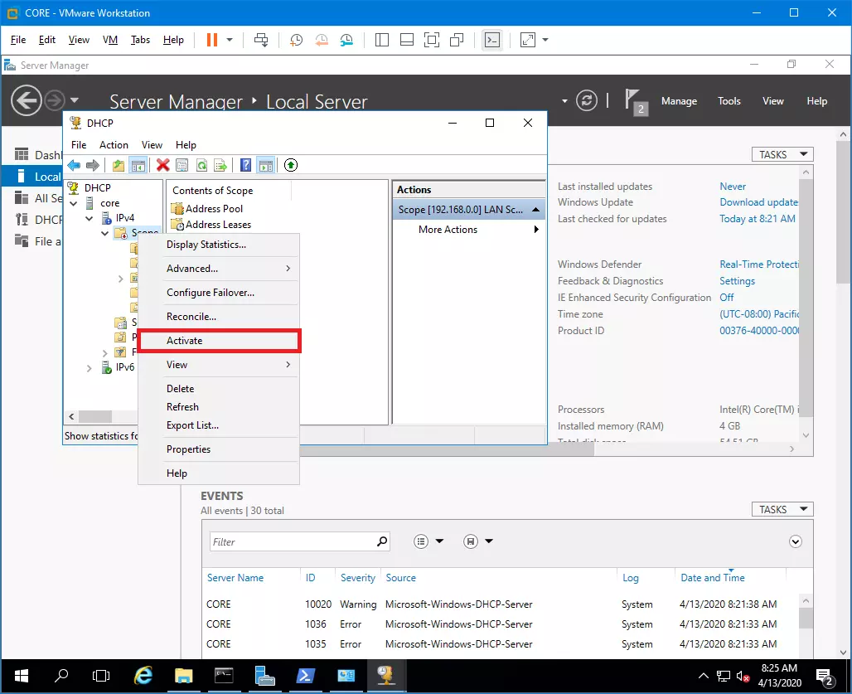The height and width of the screenshot is (694, 852).
Task: Switch VMware to Unity mode
Action: click(457, 40)
